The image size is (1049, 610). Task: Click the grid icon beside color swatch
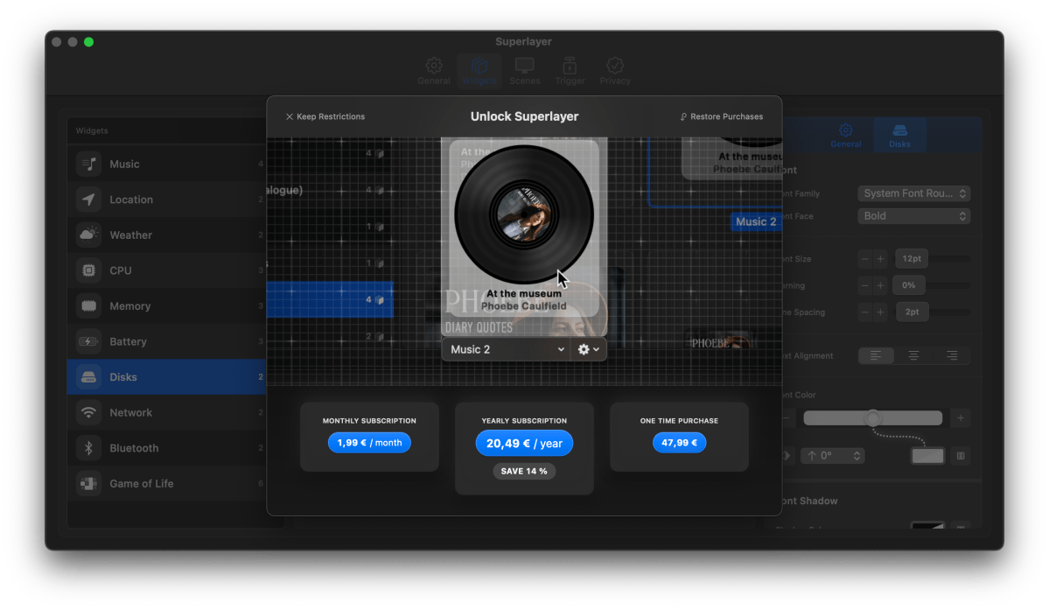[x=961, y=455]
